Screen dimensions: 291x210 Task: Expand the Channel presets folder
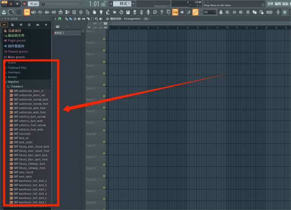coord(16,52)
